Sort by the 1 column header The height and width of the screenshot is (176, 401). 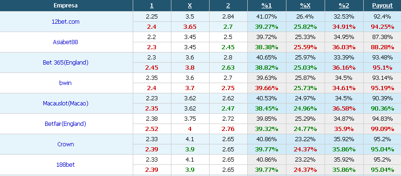tap(152, 6)
